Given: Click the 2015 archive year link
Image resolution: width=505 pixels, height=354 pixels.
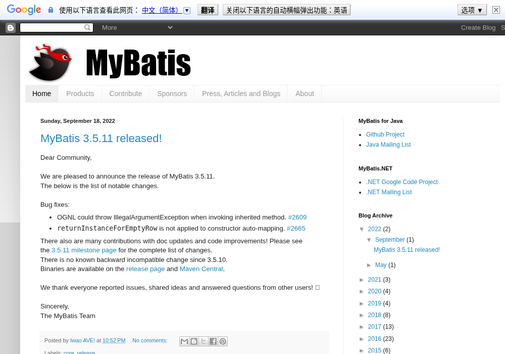Looking at the screenshot, I should click(x=375, y=351).
